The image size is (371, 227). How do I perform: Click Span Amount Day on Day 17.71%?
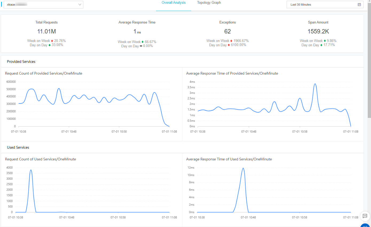tap(318, 45)
